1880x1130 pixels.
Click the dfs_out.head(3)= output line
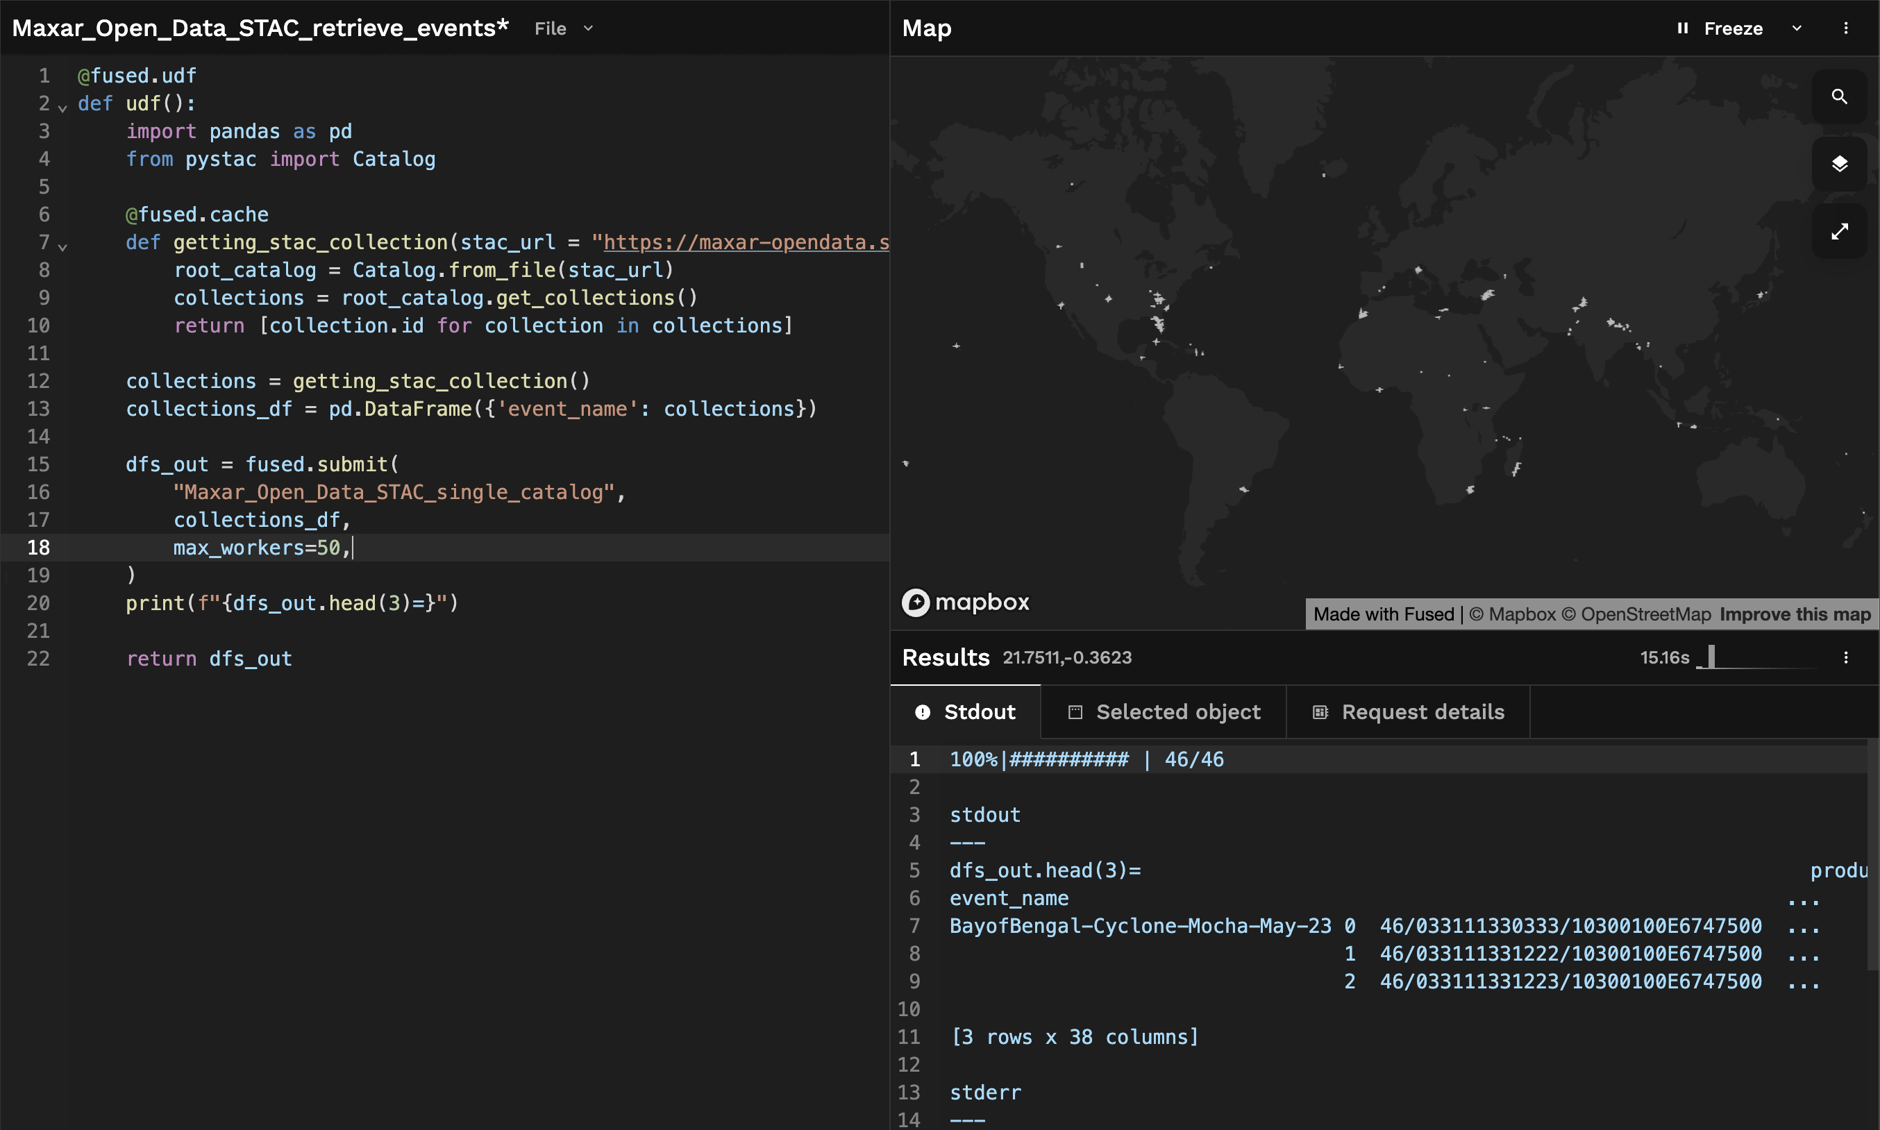(x=1046, y=870)
